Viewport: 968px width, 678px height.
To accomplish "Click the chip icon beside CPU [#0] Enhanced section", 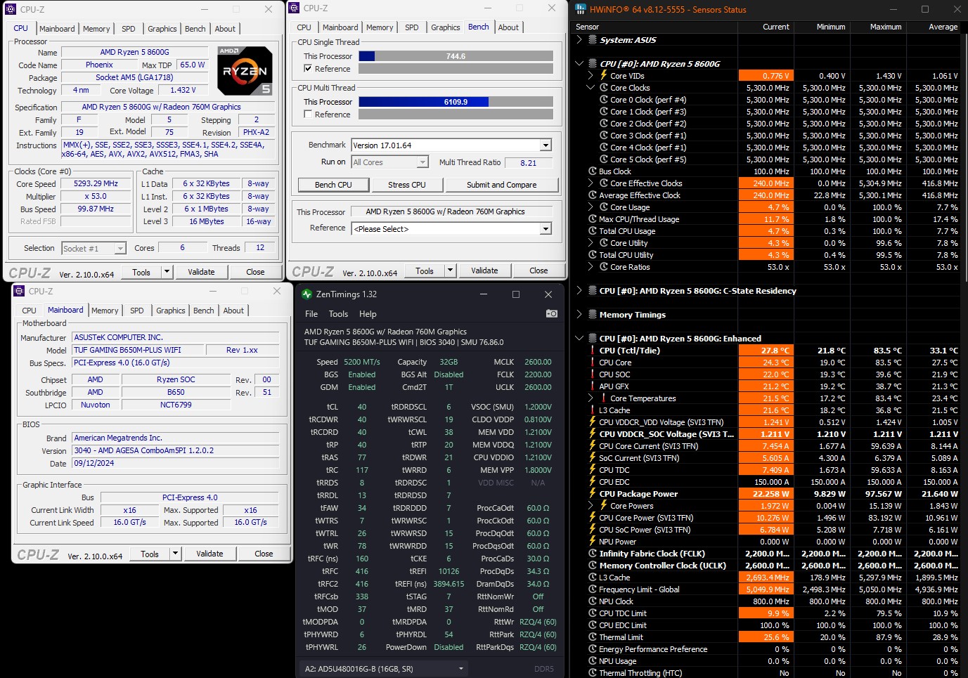I will click(x=593, y=339).
